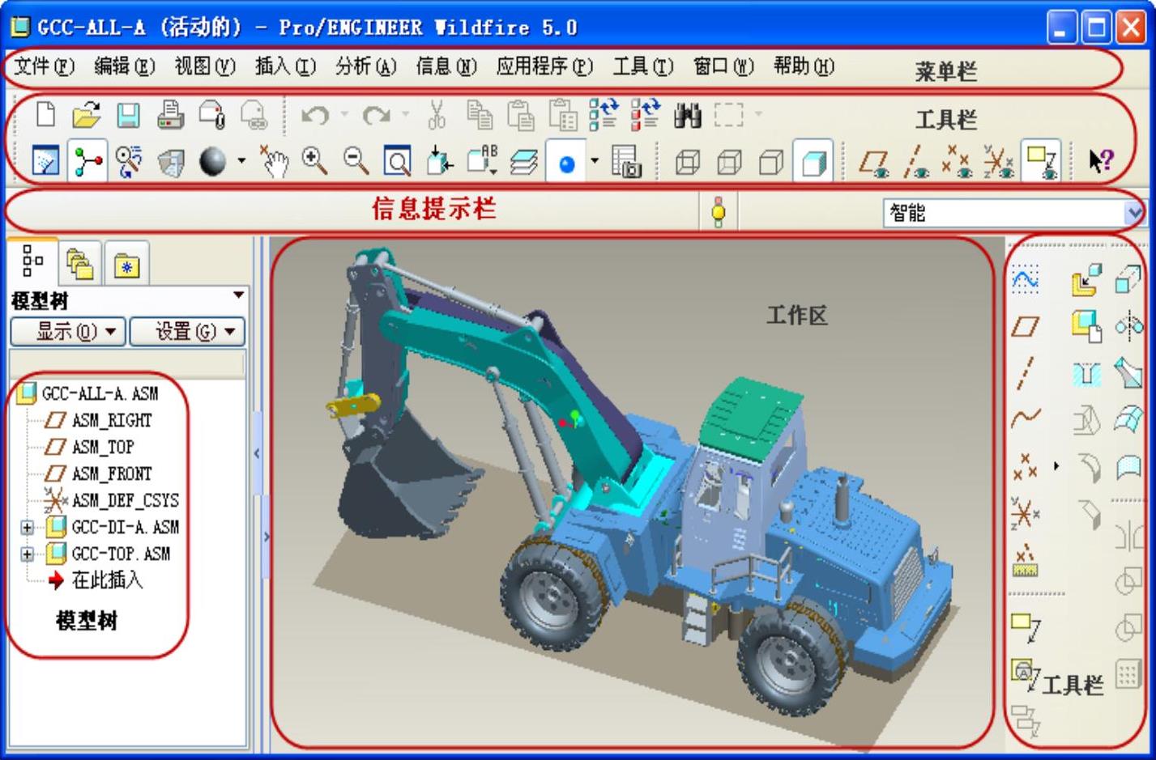Paste using the clipboard icon
1156x760 pixels.
[x=521, y=115]
